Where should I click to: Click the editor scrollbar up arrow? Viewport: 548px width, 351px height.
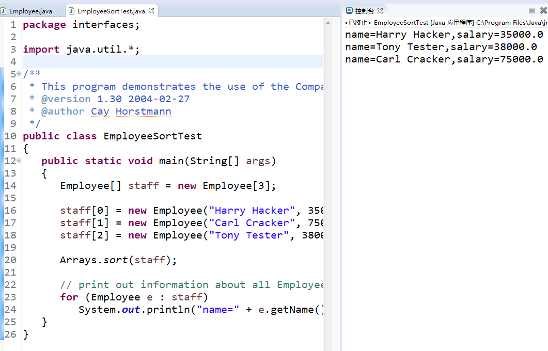coord(328,23)
